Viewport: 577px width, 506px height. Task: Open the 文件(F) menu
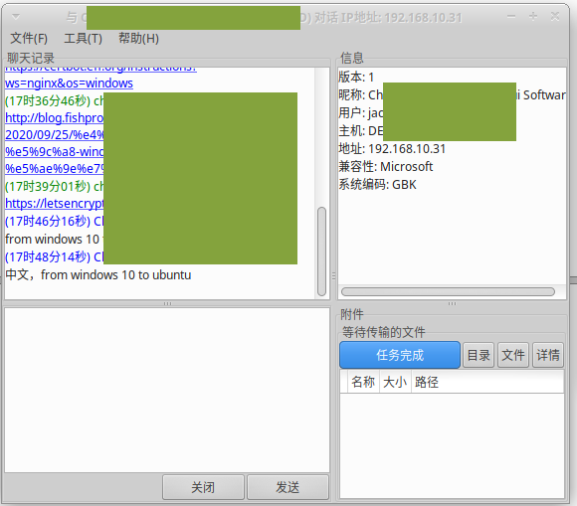tap(29, 38)
